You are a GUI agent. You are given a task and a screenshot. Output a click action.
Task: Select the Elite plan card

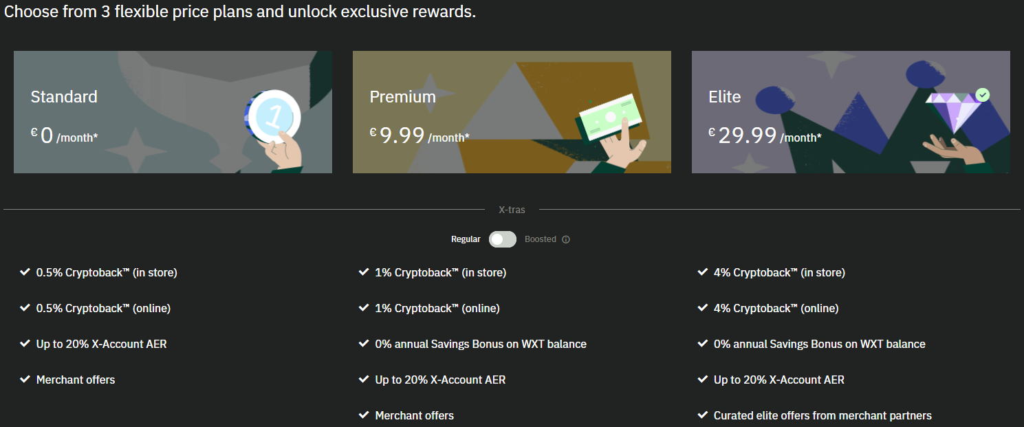(851, 112)
